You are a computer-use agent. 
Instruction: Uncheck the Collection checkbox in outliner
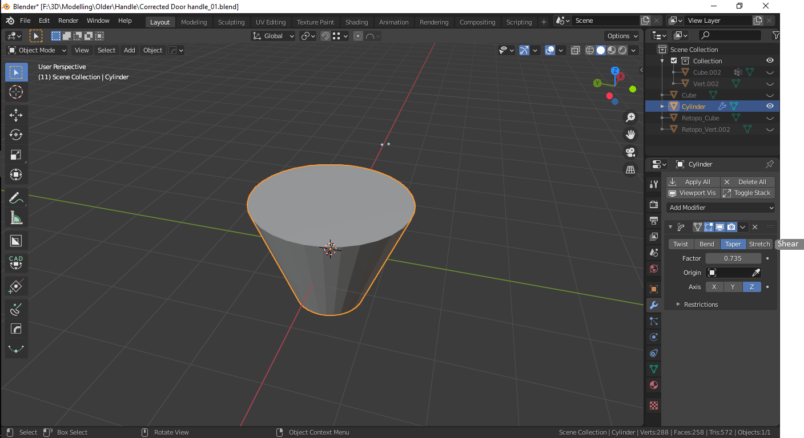tap(674, 61)
